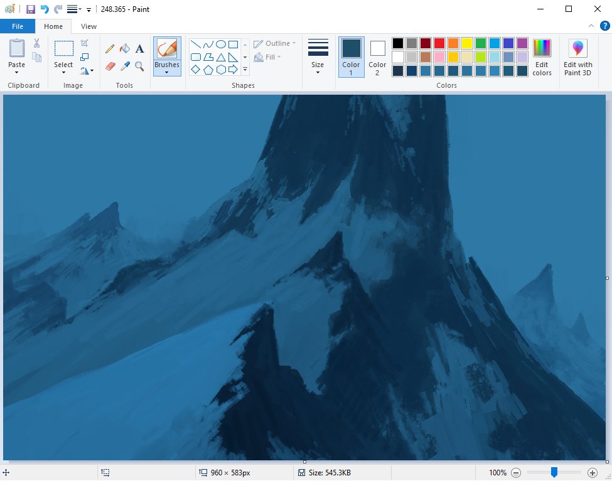Open the Rotate or flip dropdown
Image resolution: width=612 pixels, height=481 pixels.
[87, 71]
